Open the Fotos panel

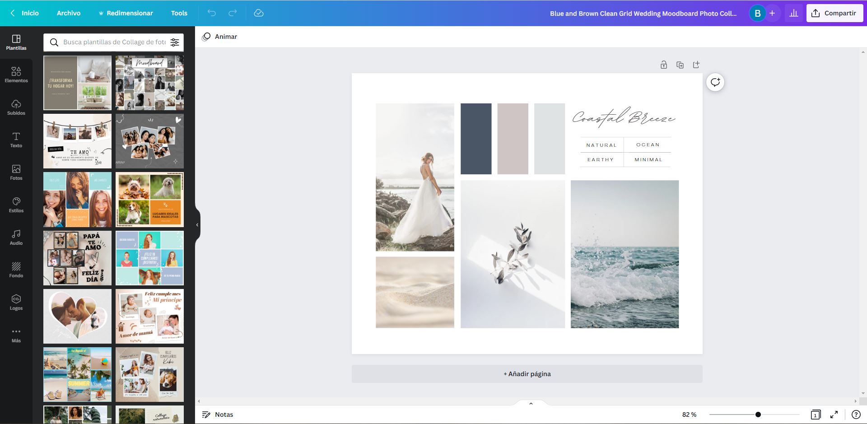16,172
